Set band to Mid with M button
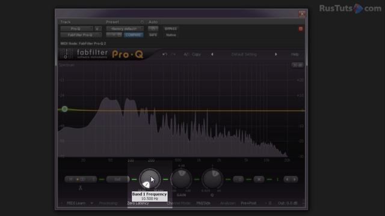This screenshot has width=385, height=216. 70,179
